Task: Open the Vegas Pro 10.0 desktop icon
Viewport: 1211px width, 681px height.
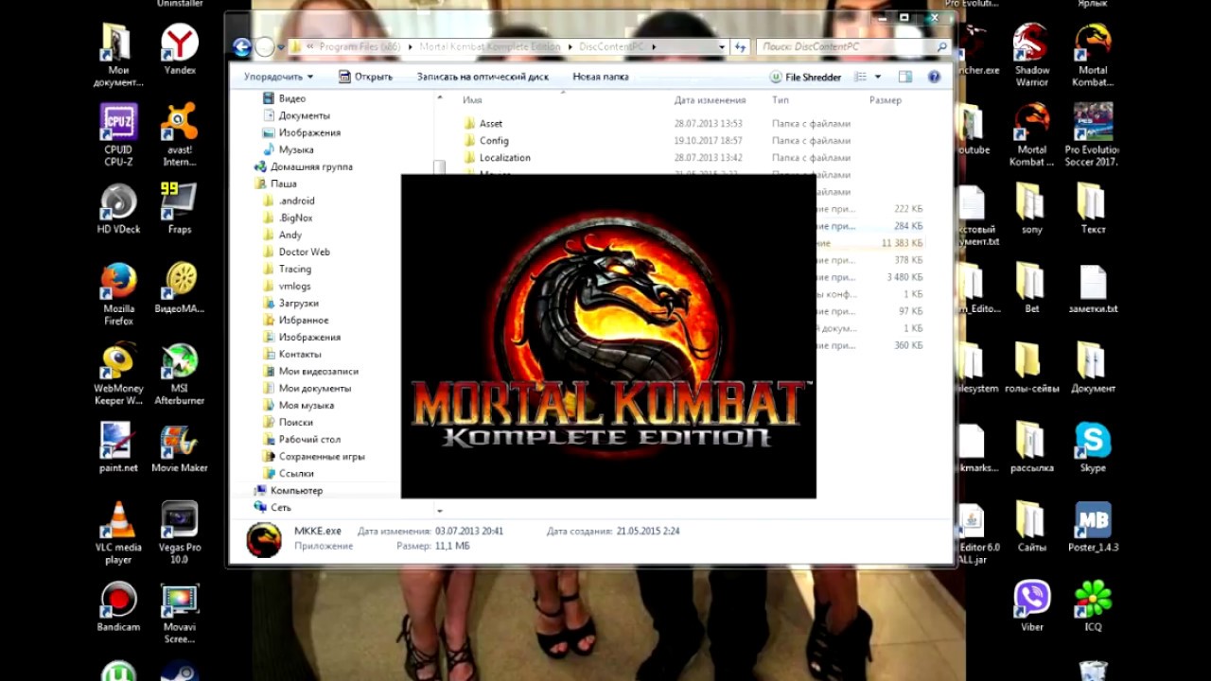Action: [179, 533]
